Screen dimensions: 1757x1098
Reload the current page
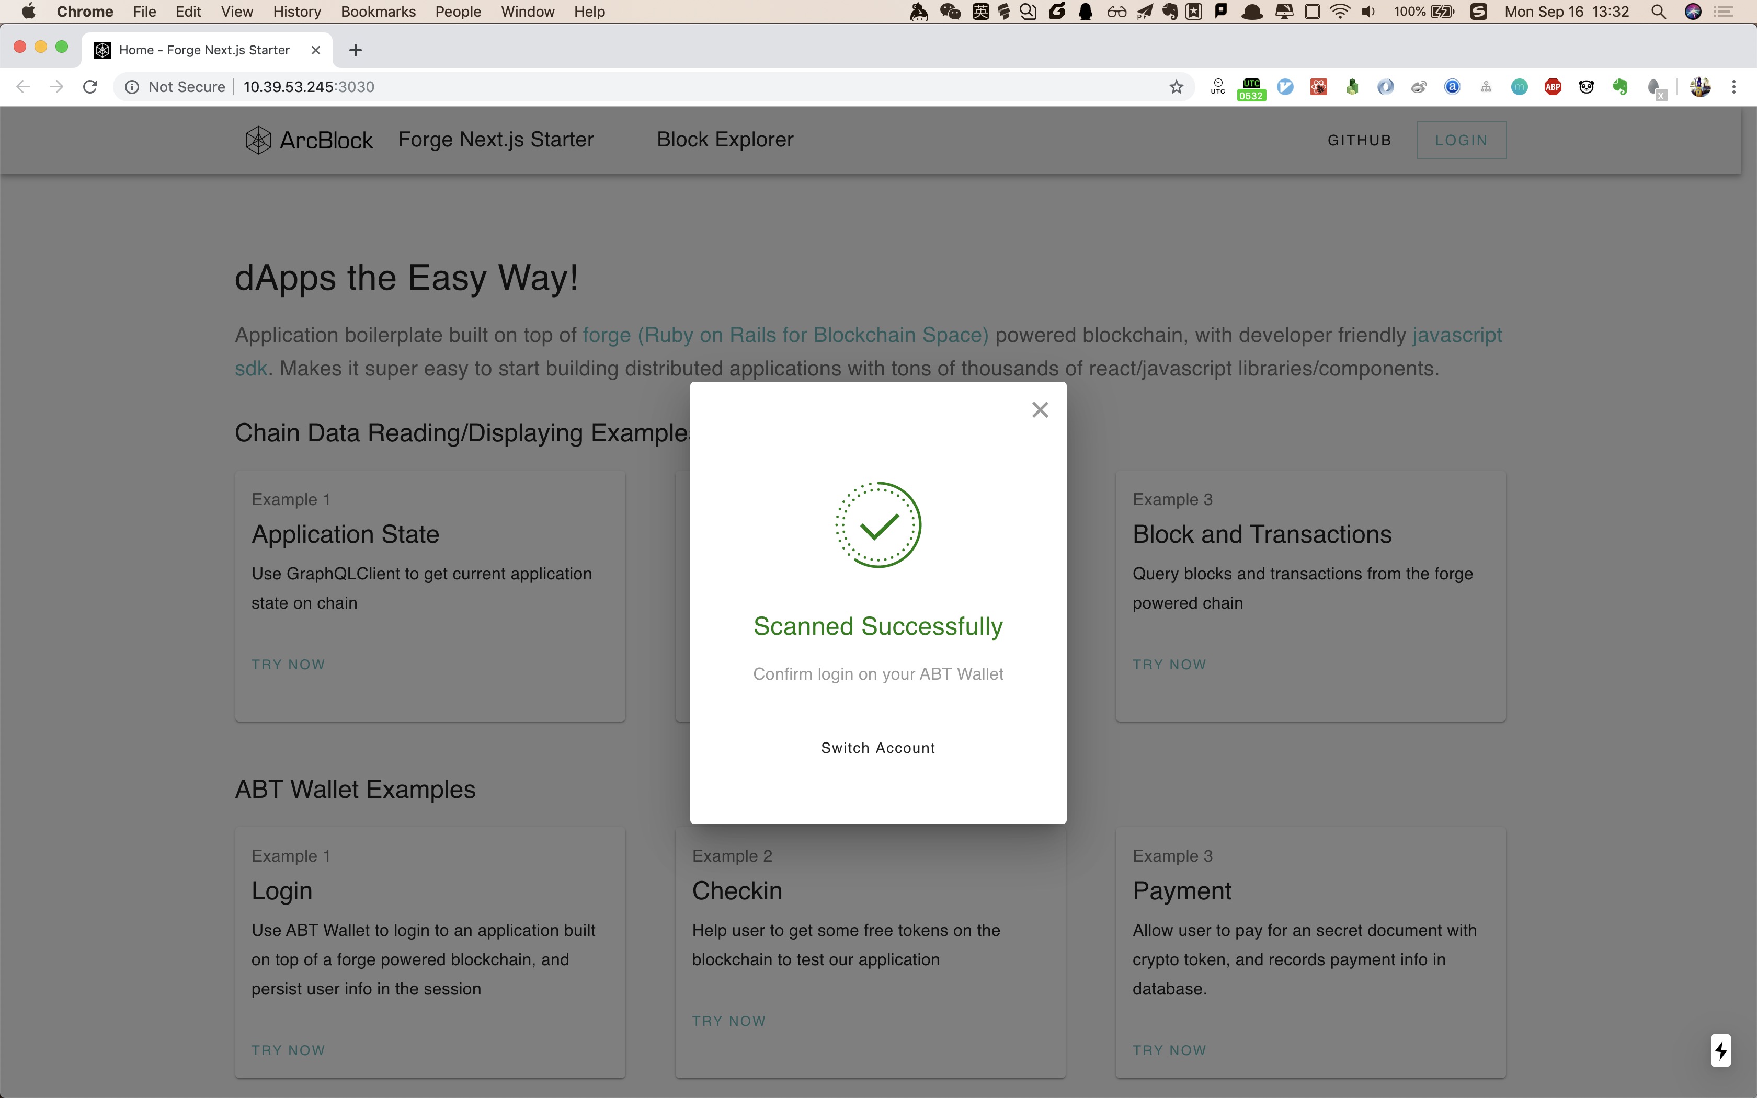pyautogui.click(x=90, y=87)
